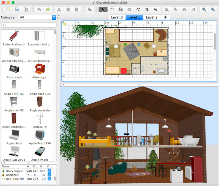Screen dimensions: 219x186
Task: Uncheck visibility for Black tupelo
Action: (50, 171)
